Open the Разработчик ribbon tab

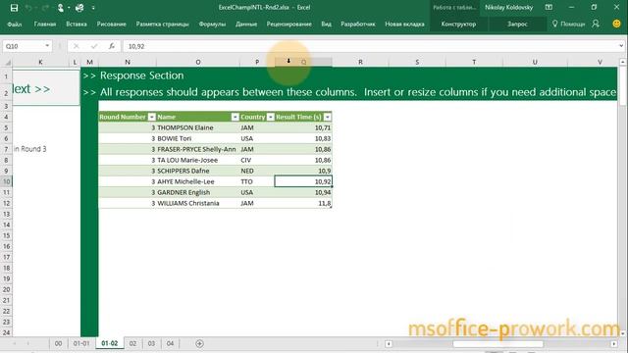click(358, 24)
